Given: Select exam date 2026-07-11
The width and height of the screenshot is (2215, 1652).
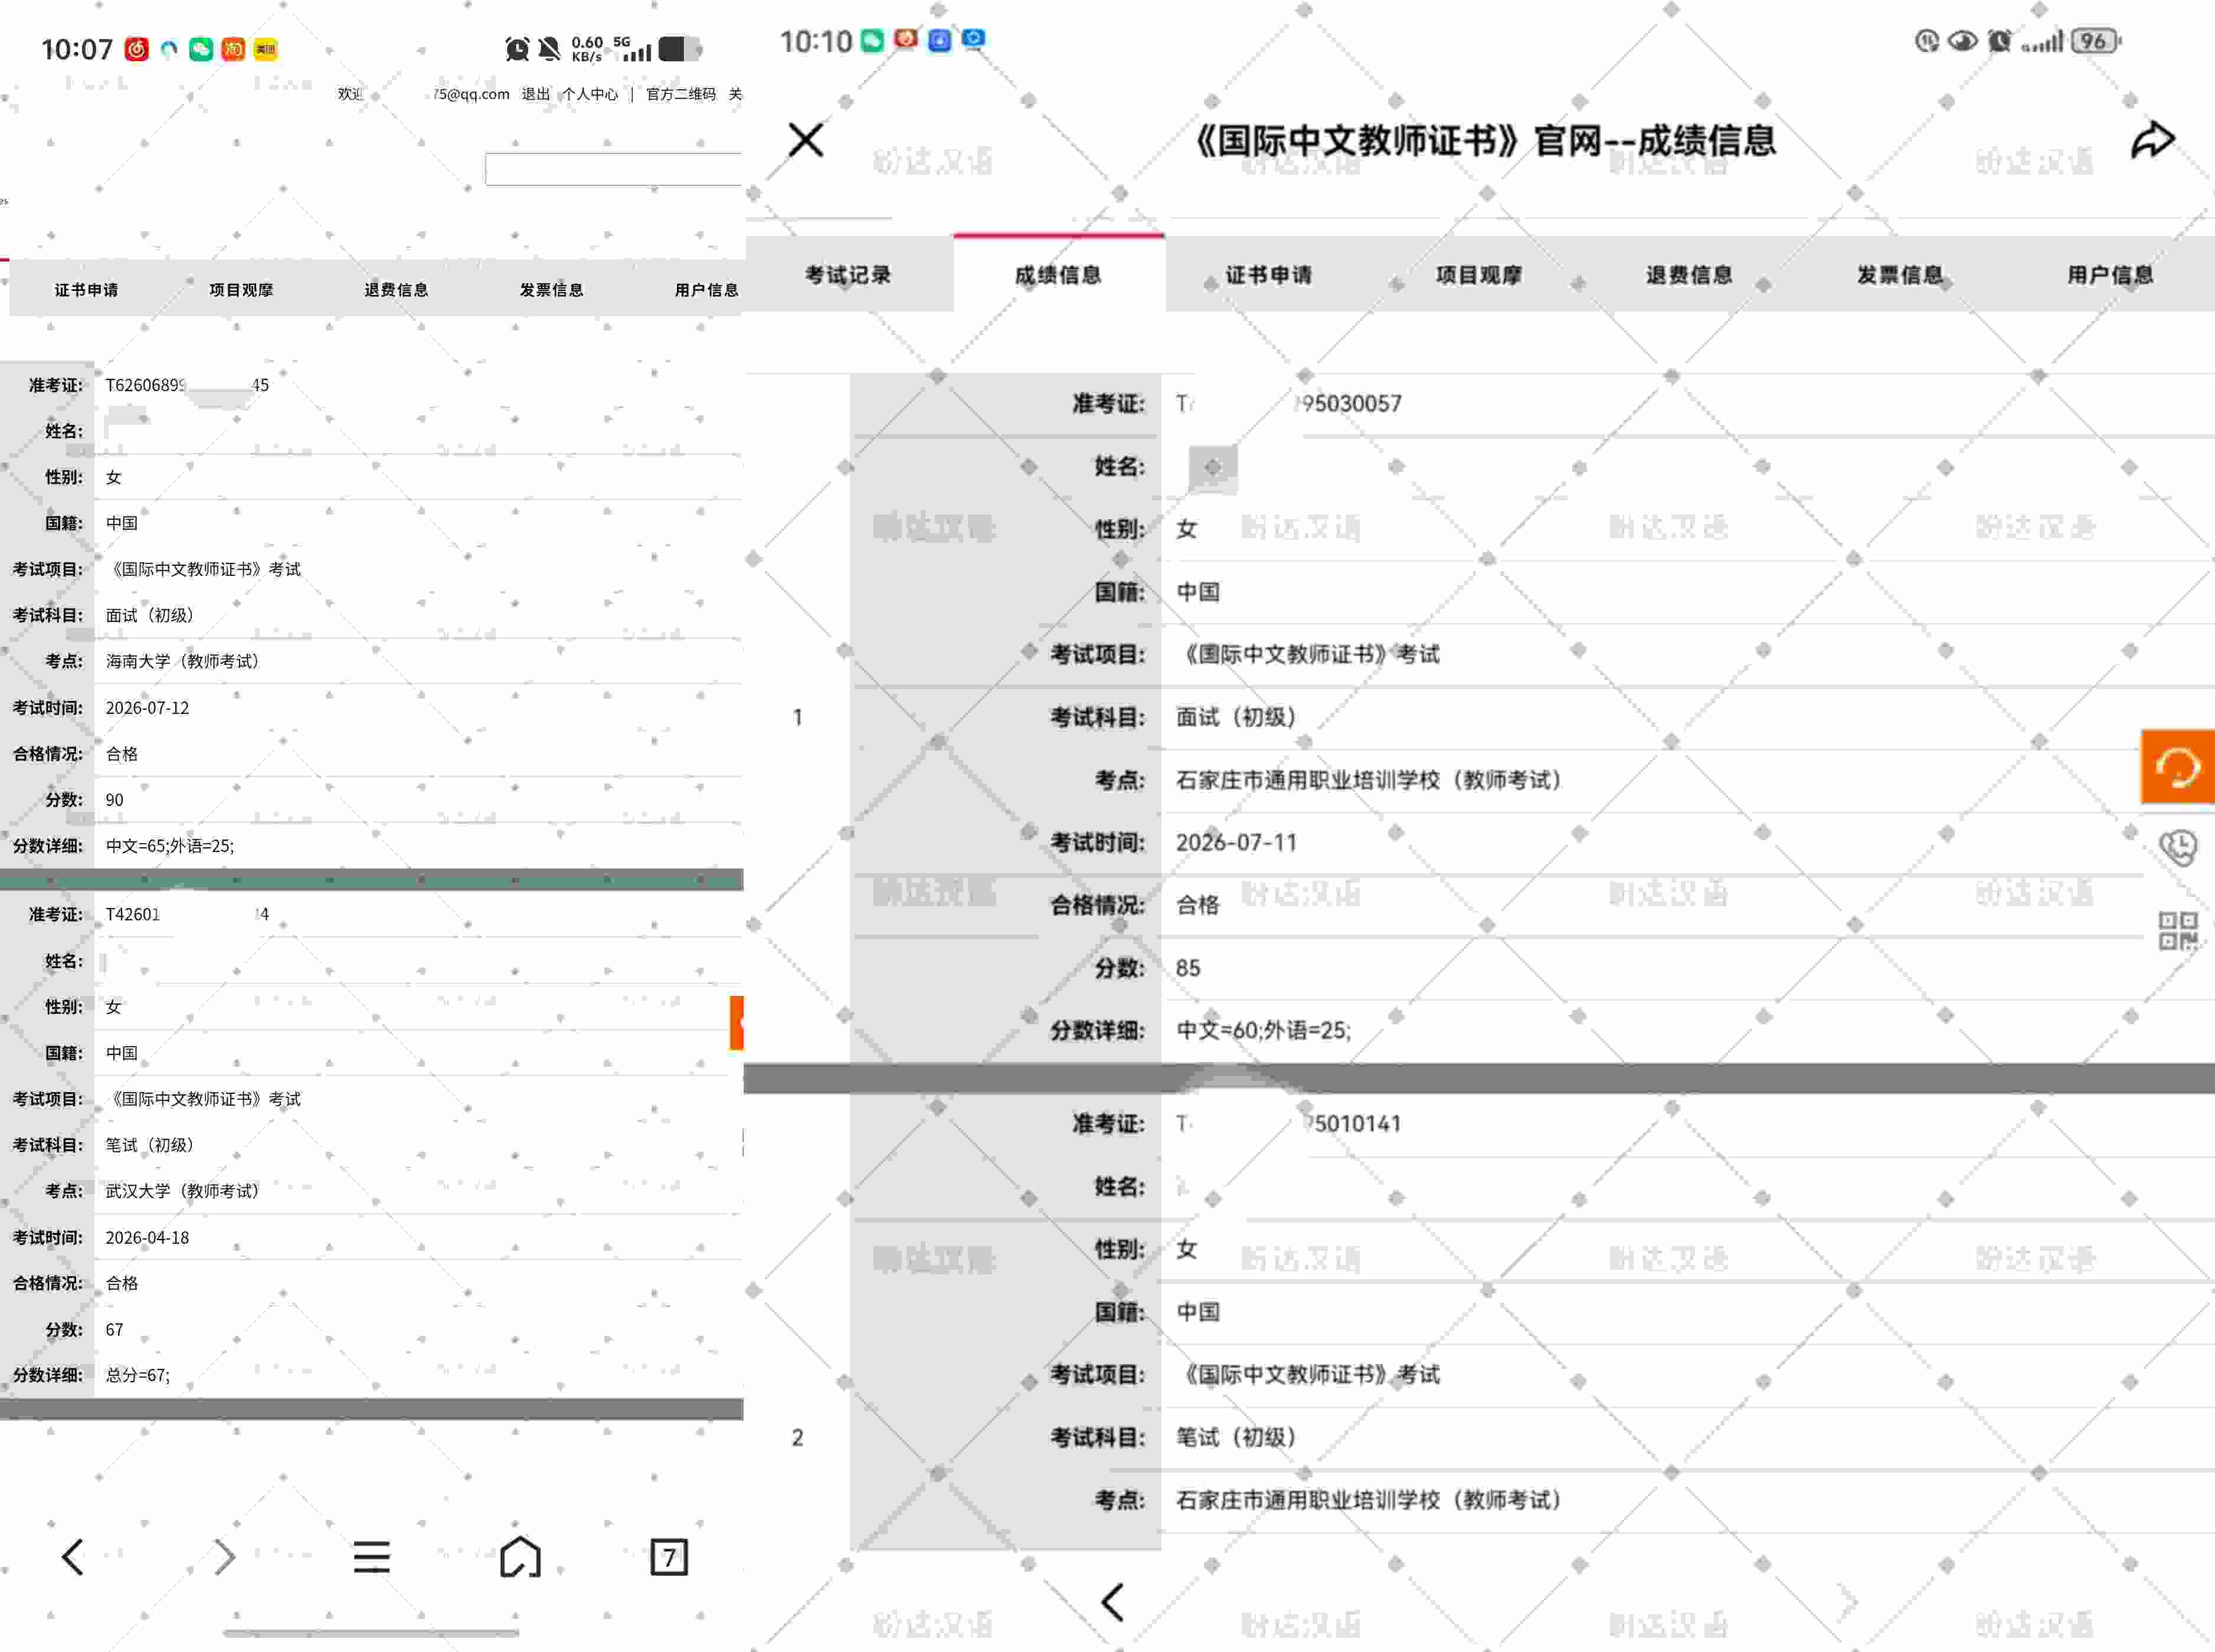Looking at the screenshot, I should [1235, 843].
